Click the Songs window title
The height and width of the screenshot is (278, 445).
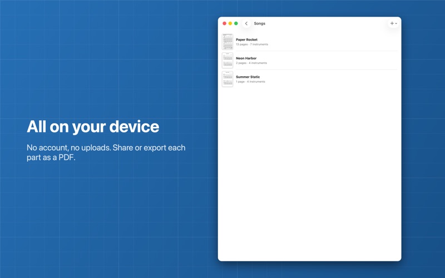point(259,23)
